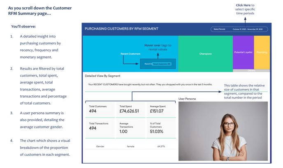Open the Select Periods date picker
This screenshot has height=168, width=283.
click(x=220, y=29)
